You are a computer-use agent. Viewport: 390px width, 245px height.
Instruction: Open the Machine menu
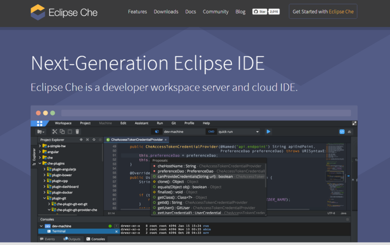coord(105,123)
